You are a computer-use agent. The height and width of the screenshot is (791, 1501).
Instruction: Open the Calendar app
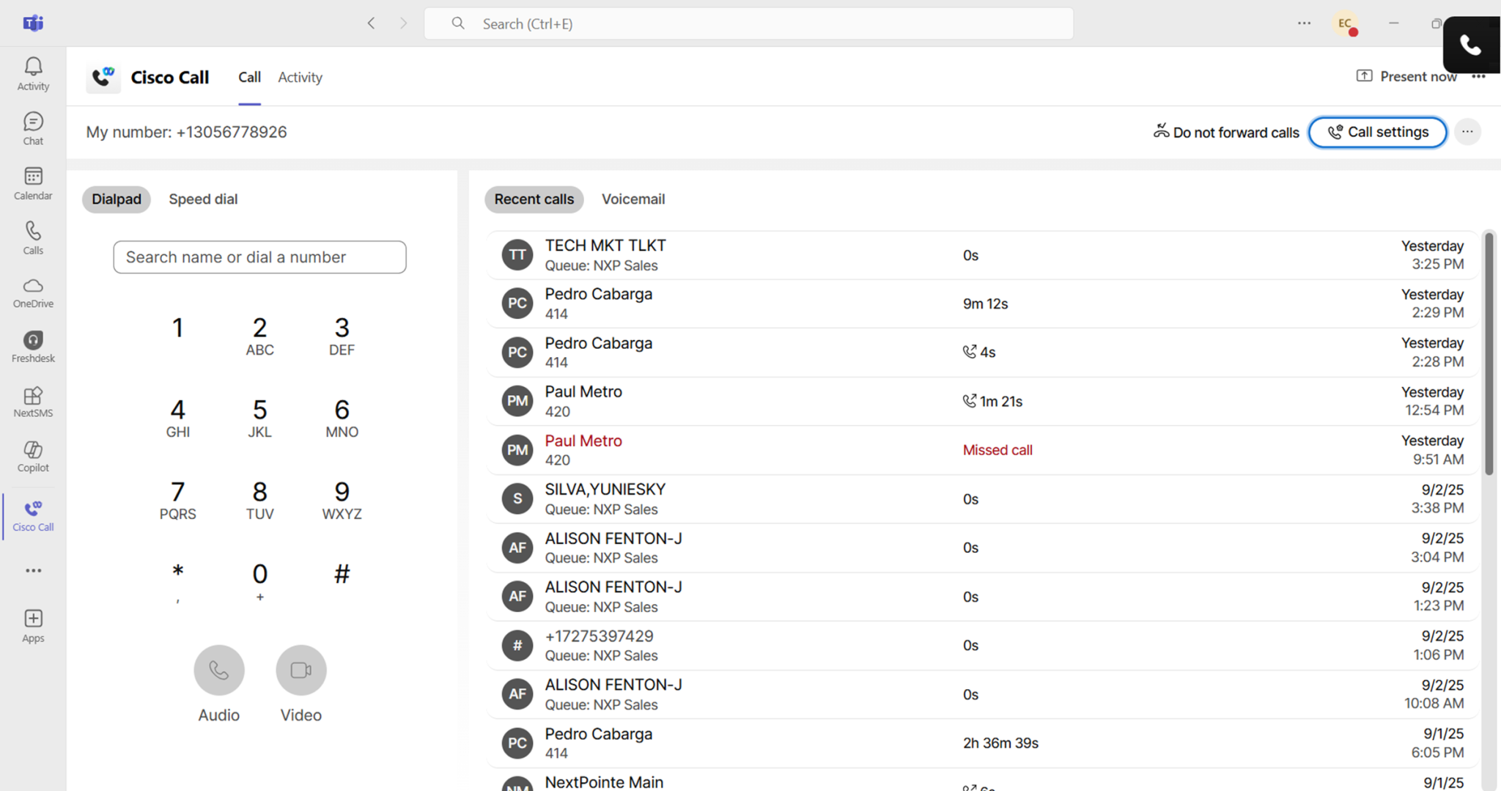[x=33, y=183]
